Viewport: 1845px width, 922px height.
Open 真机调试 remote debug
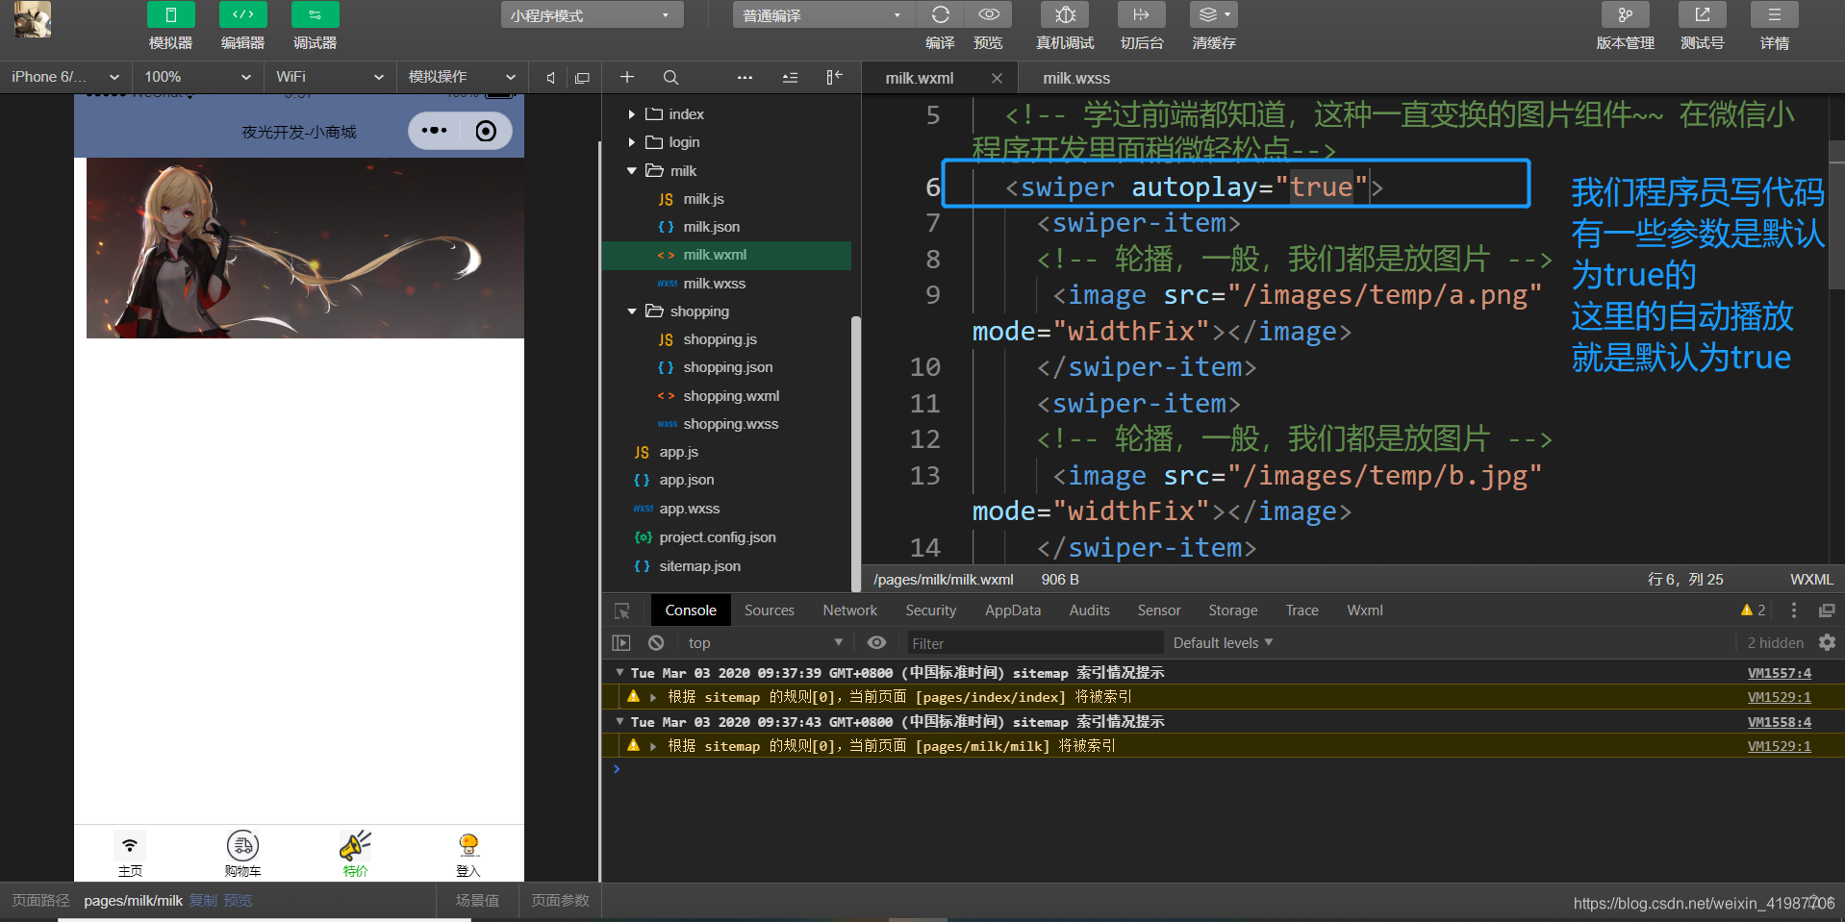pyautogui.click(x=1065, y=15)
